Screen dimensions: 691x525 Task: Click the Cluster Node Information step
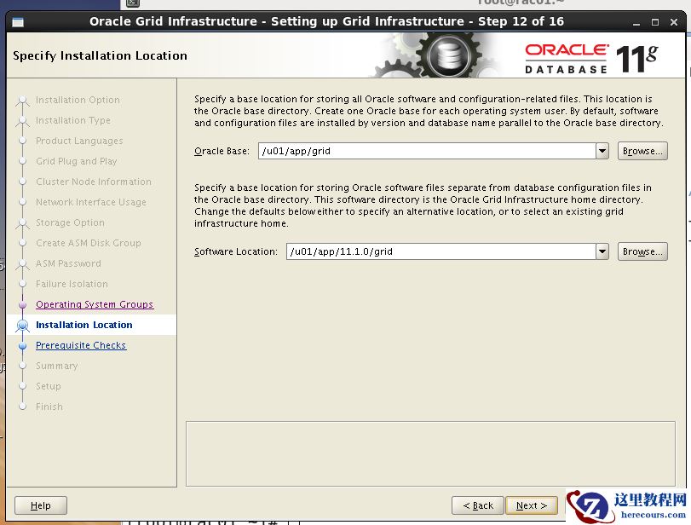94,182
